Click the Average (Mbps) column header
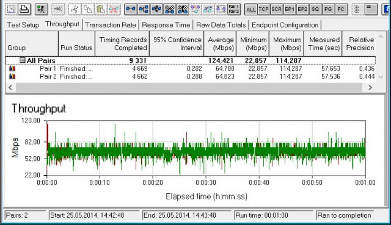Screen dimensions: 391x225 (220, 43)
